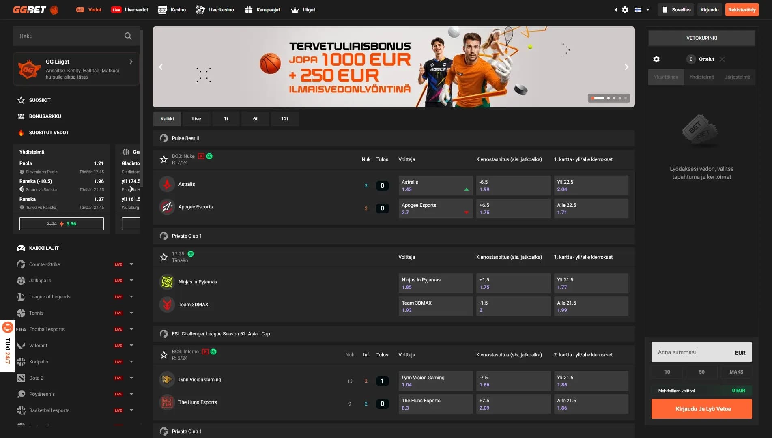Click the Apogee Esports team logo
The height and width of the screenshot is (438, 772).
coord(167,207)
